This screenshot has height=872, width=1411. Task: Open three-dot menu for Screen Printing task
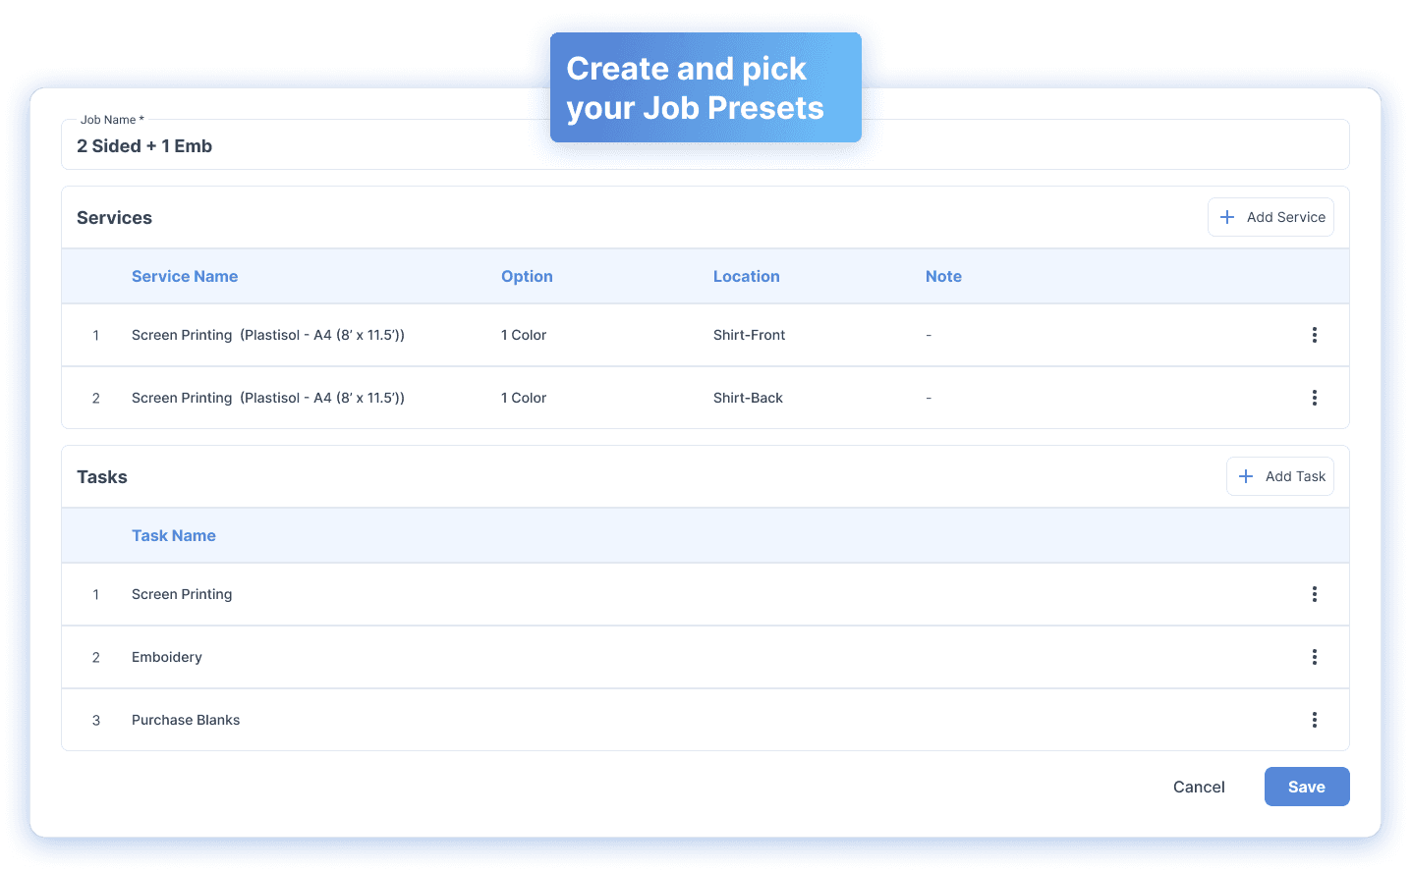[x=1314, y=594]
